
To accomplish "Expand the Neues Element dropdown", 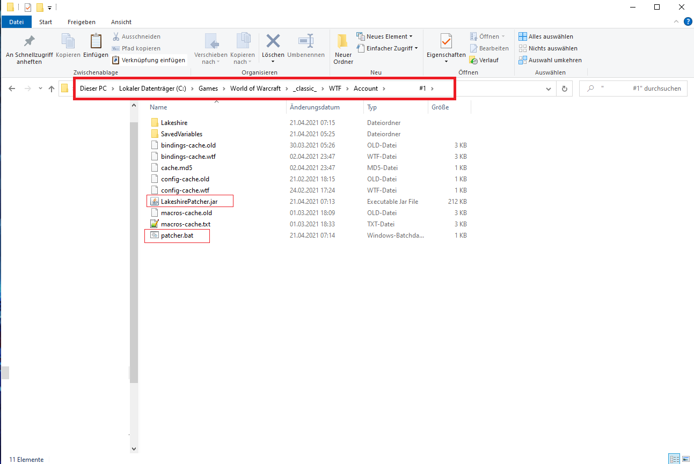I will (411, 36).
